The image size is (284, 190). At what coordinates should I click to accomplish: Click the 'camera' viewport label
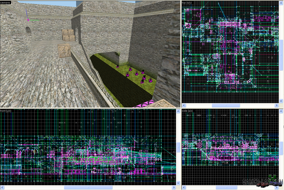(5, 2)
